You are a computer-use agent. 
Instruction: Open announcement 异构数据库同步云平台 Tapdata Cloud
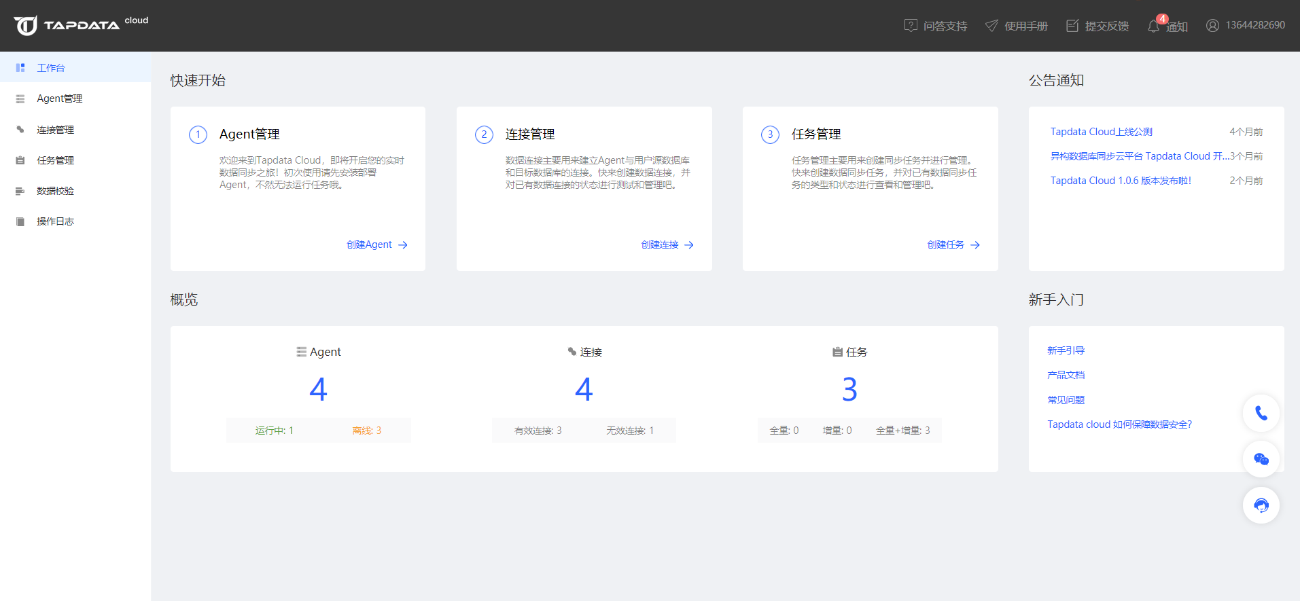pyautogui.click(x=1140, y=156)
